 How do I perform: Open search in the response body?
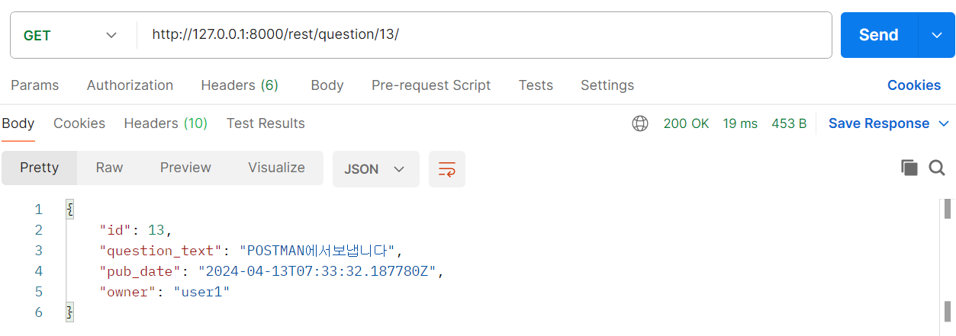(937, 168)
